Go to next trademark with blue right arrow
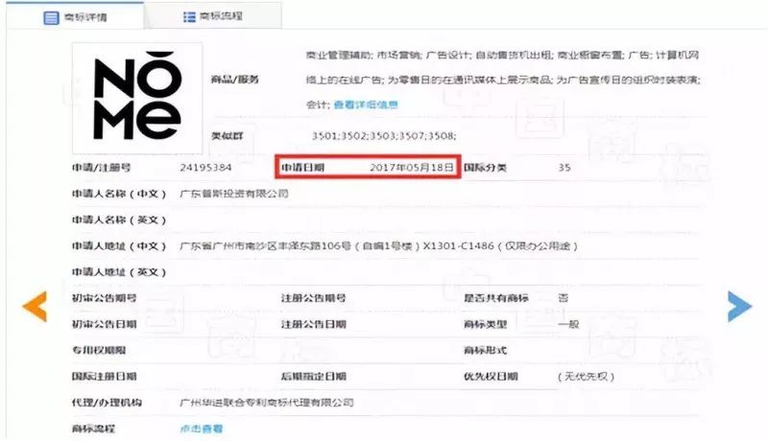 coord(738,306)
